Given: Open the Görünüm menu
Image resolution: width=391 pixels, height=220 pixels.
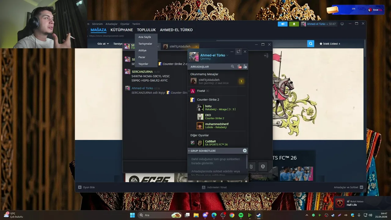Looking at the screenshot, I should [x=97, y=24].
